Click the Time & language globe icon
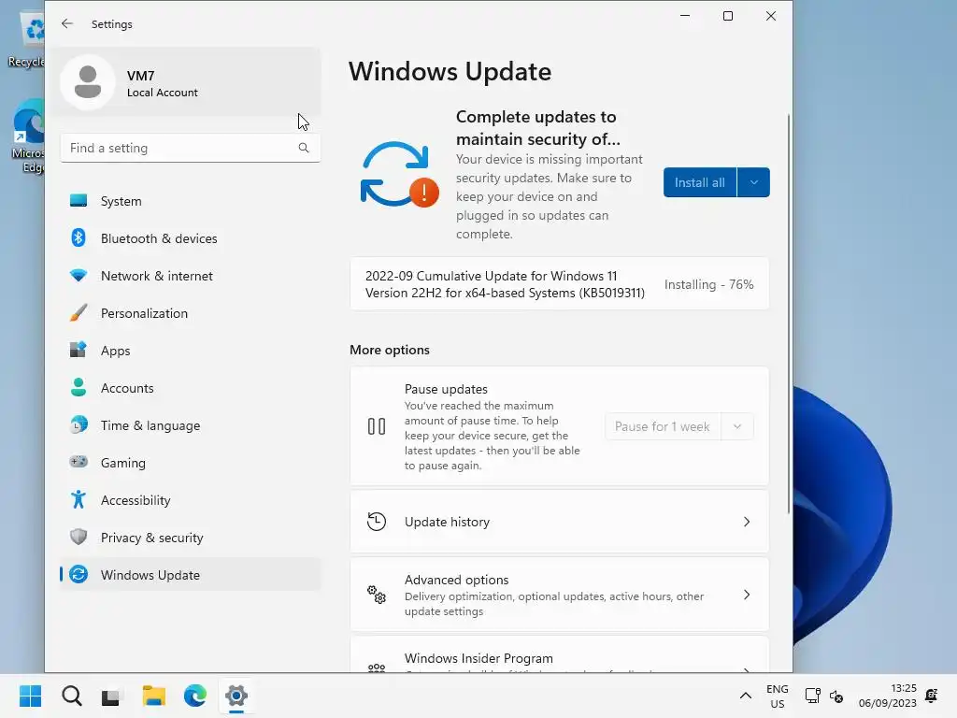The width and height of the screenshot is (957, 718). click(79, 425)
